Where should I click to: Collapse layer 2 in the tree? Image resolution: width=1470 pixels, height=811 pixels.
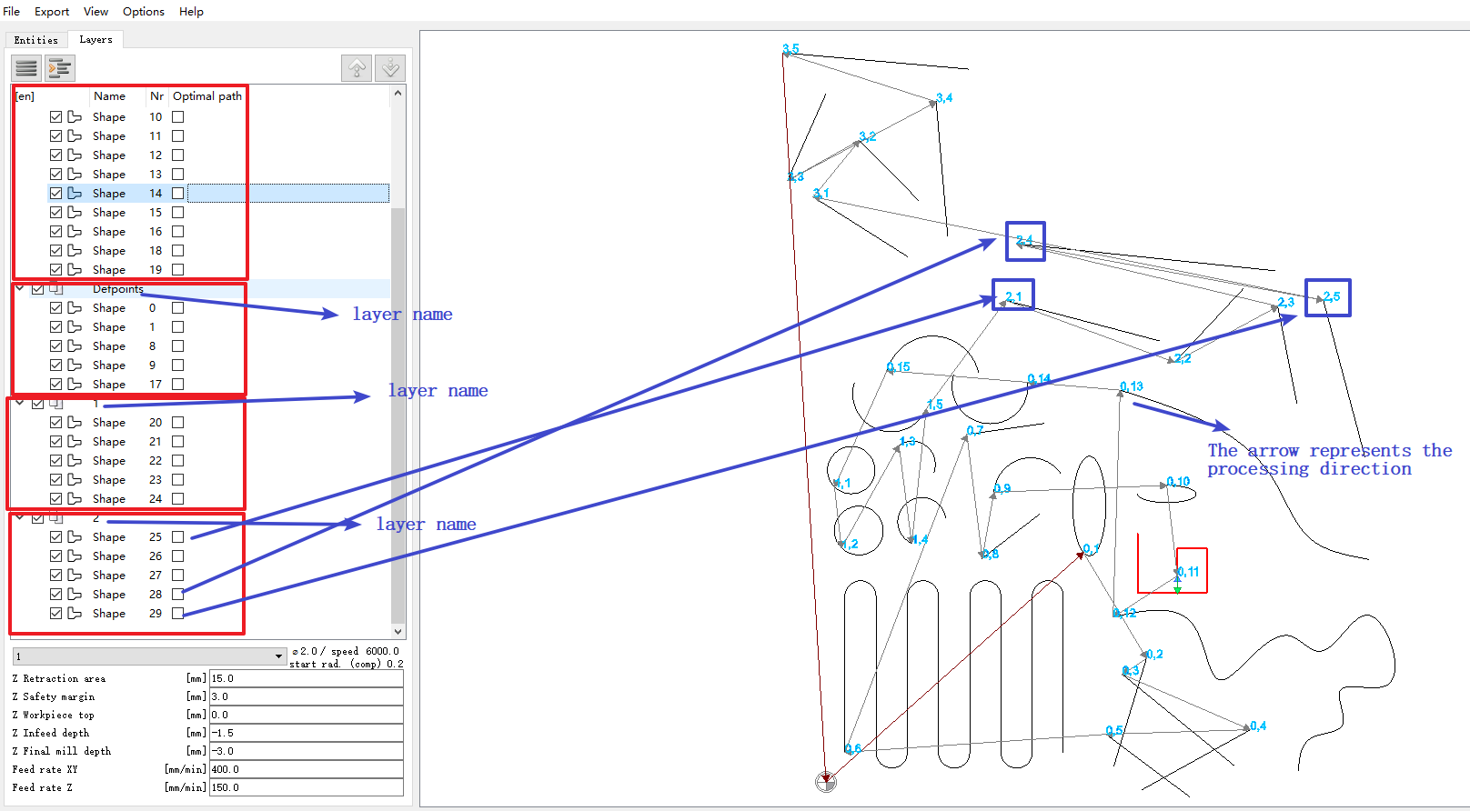click(20, 517)
